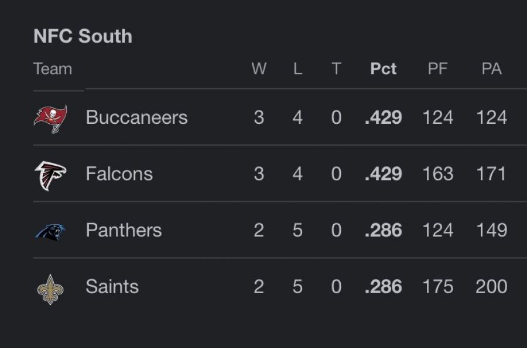527x348 pixels.
Task: Click the Saints fleur-de-lis logo
Action: [x=50, y=288]
